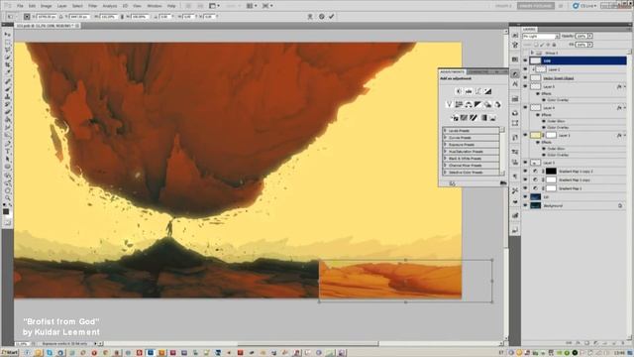Open the Opacity slider dropdown arrow
The height and width of the screenshot is (357, 634).
coord(590,36)
